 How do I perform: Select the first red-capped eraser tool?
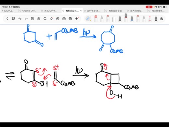(x=108, y=19)
